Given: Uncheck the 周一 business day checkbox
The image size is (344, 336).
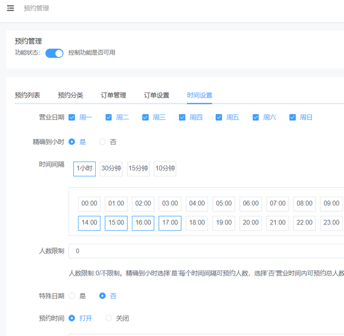Looking at the screenshot, I should [72, 118].
